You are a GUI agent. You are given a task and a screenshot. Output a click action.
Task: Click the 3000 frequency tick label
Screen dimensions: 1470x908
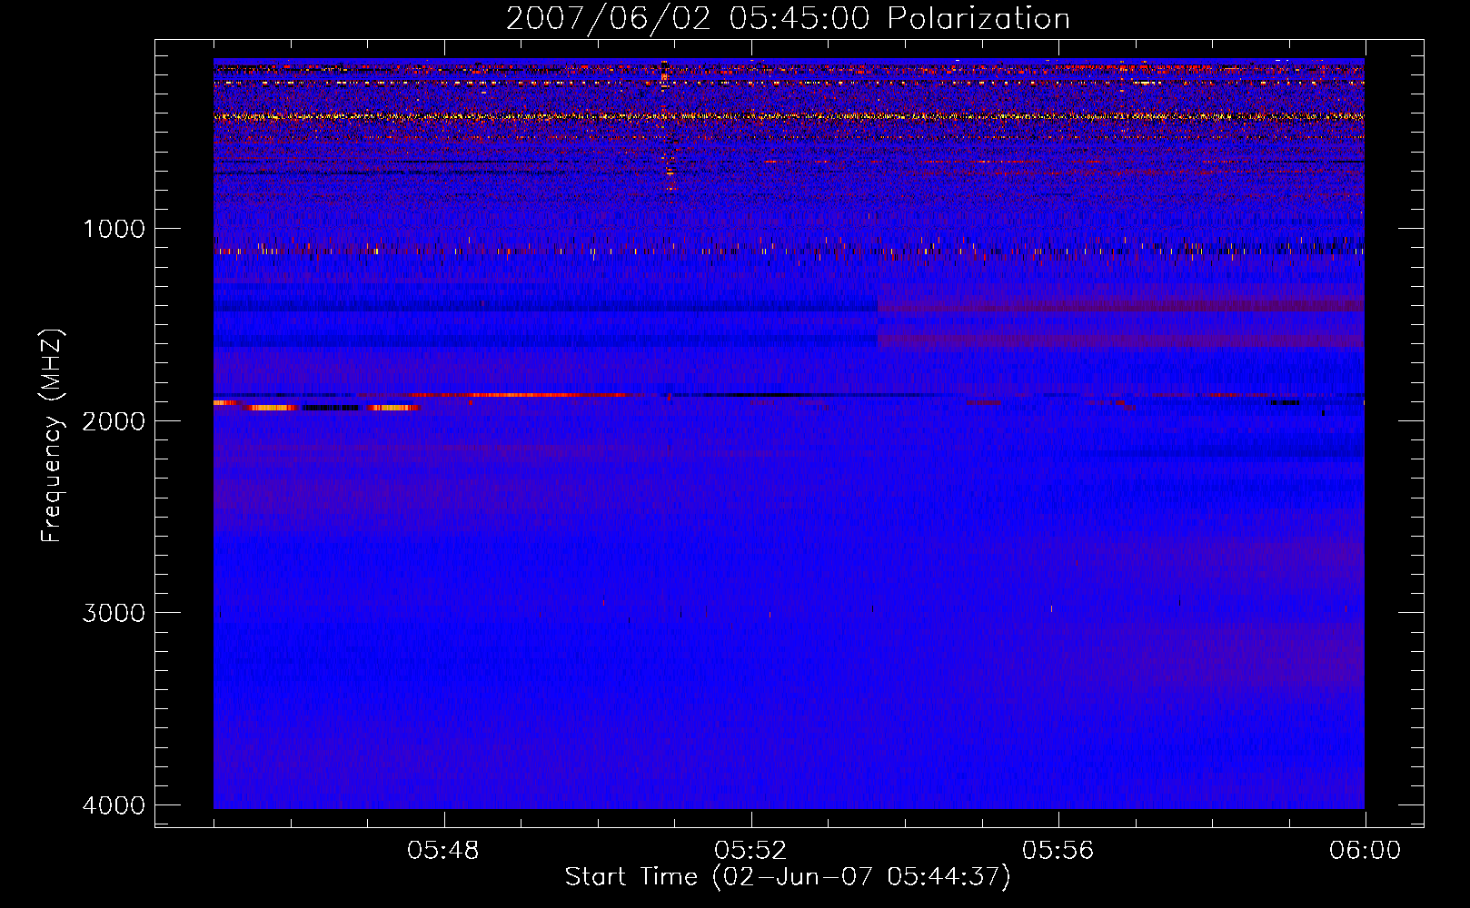[x=114, y=612]
